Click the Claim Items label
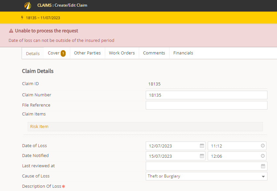277x191 pixels. 34,114
